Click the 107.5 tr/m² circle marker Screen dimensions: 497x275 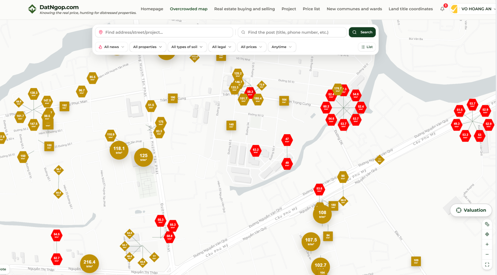coord(311,242)
